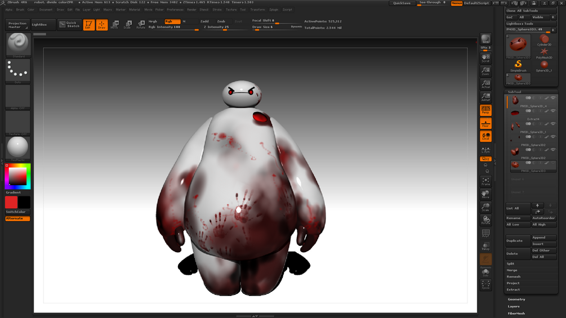Image resolution: width=566 pixels, height=318 pixels.
Task: Click the Zoom canvas button
Action: pyautogui.click(x=485, y=71)
